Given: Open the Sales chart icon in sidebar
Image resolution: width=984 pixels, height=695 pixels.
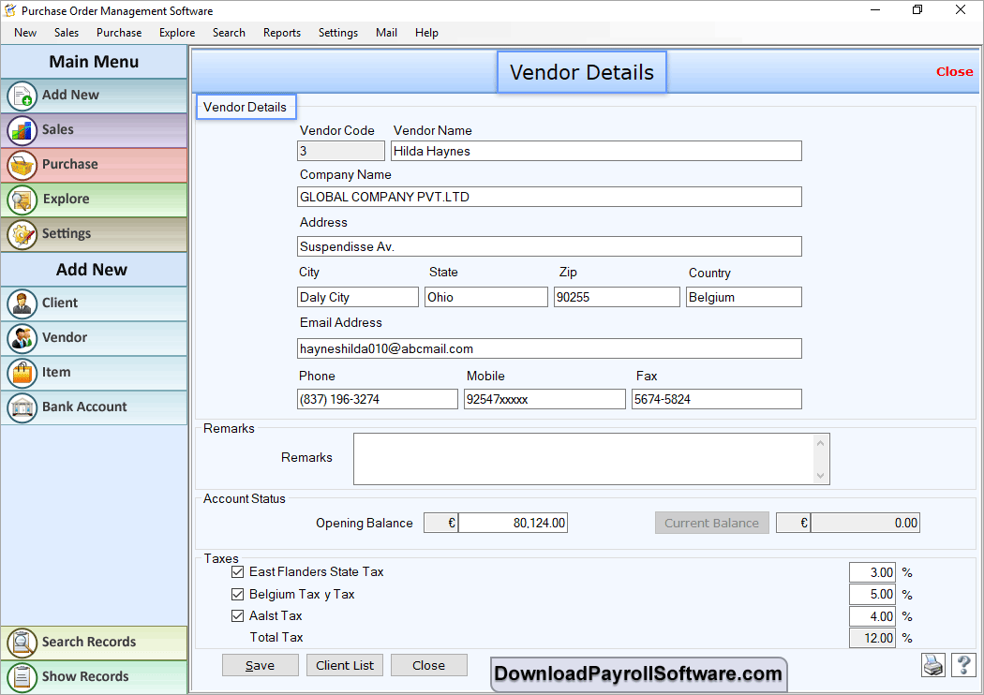Looking at the screenshot, I should coord(22,130).
